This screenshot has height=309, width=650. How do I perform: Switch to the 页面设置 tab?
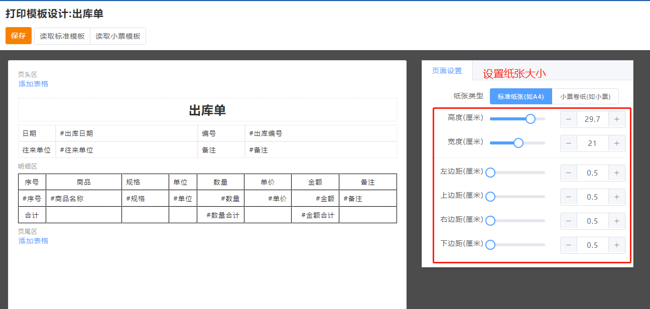pyautogui.click(x=447, y=71)
